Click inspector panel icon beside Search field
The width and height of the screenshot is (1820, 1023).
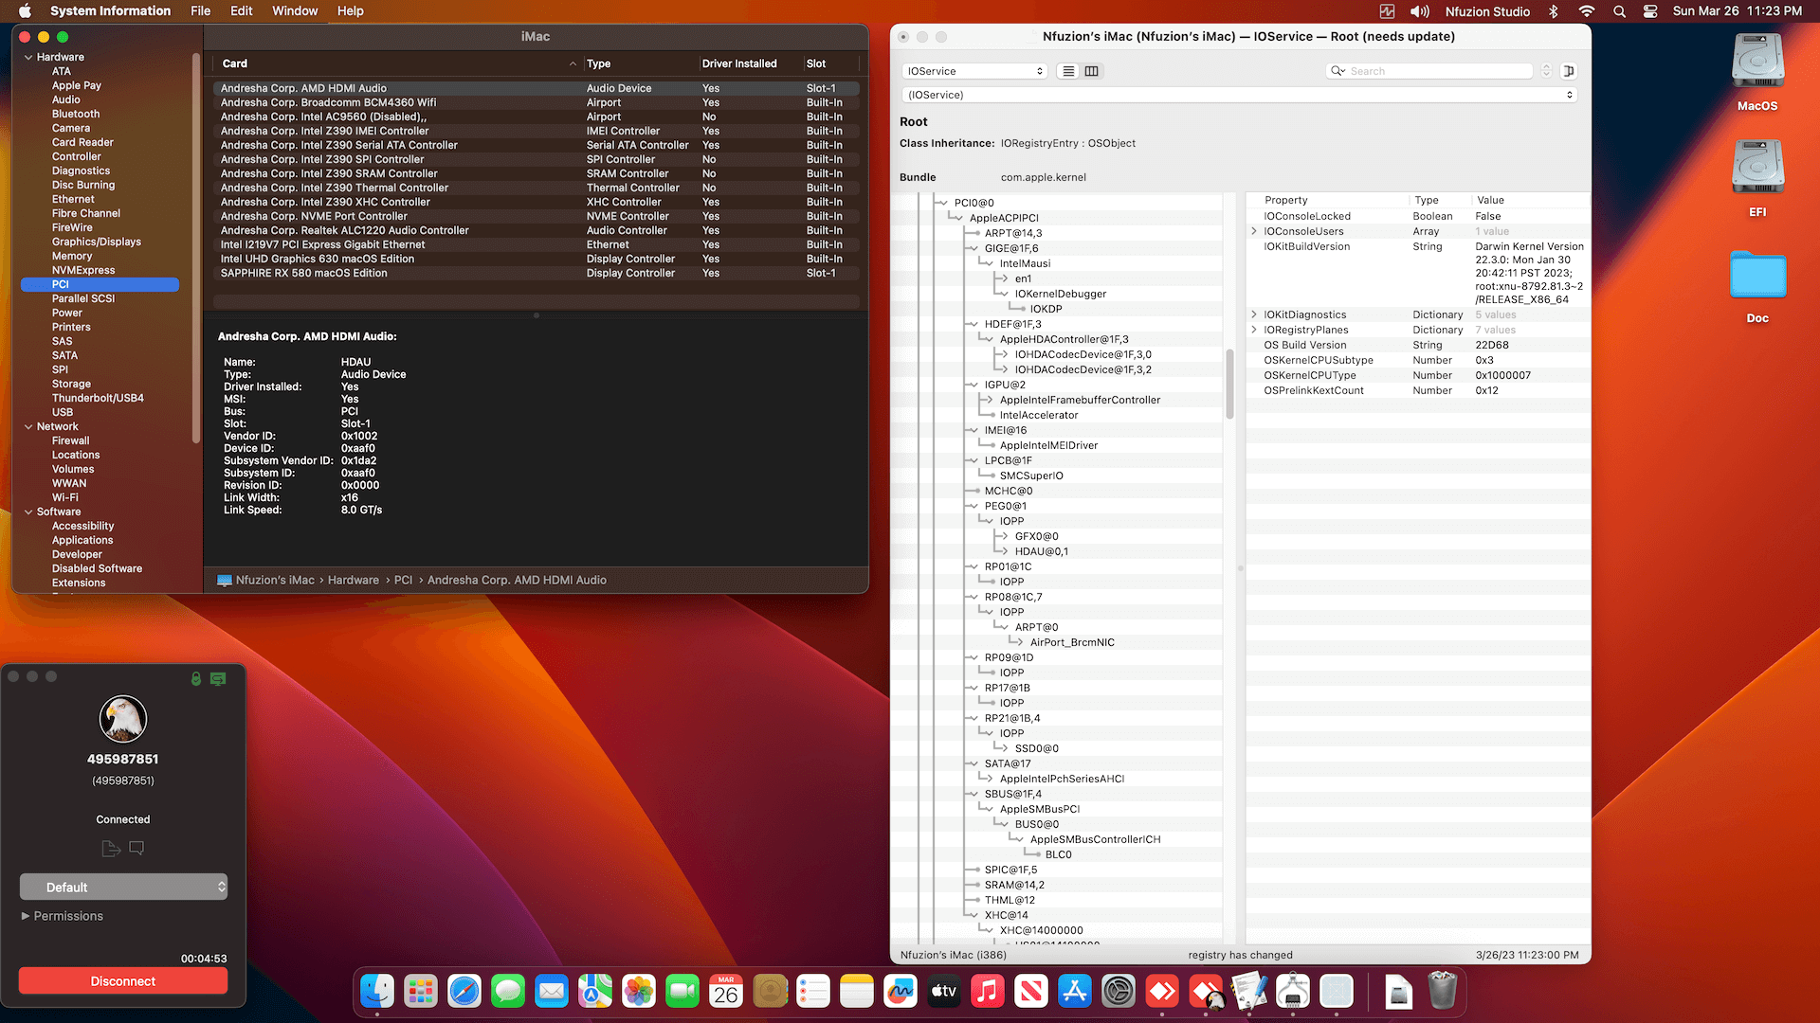tap(1569, 71)
